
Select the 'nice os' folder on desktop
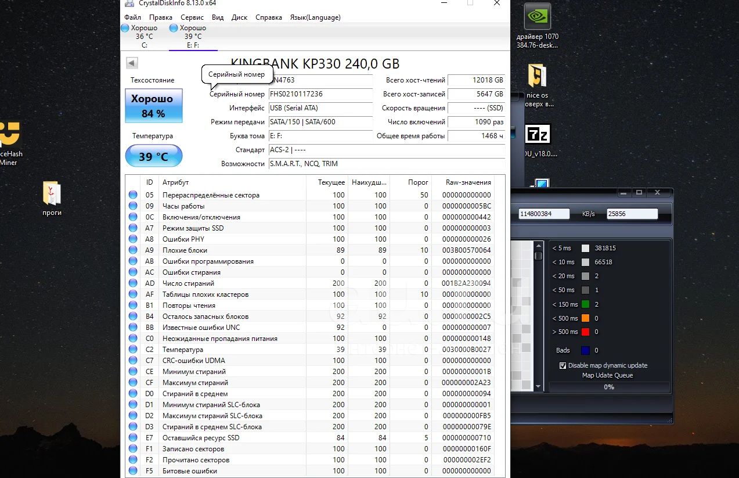[538, 85]
